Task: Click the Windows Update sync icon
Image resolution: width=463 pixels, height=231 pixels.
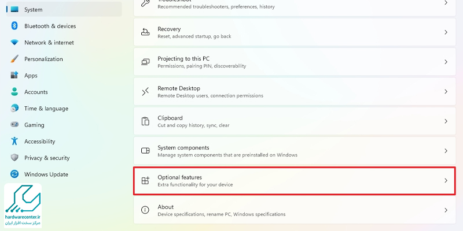Action: pos(14,174)
